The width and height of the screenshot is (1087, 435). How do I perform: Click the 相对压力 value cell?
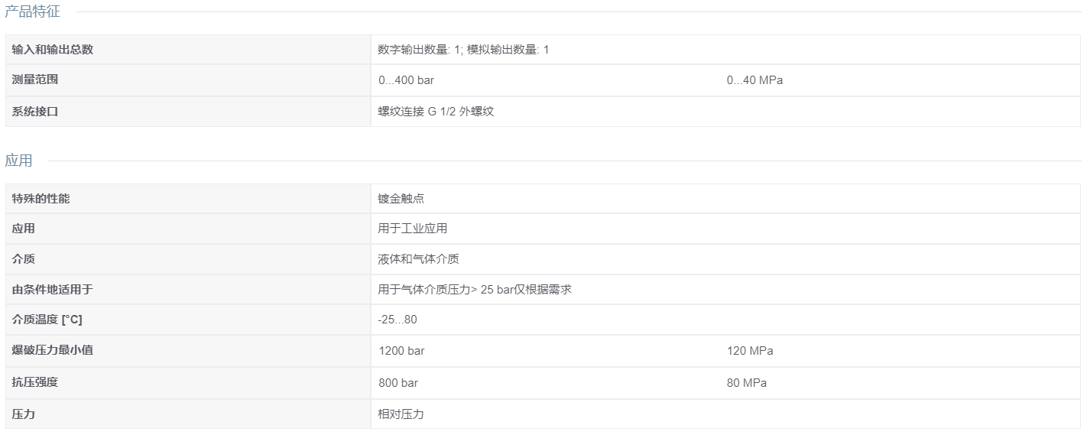pos(725,414)
